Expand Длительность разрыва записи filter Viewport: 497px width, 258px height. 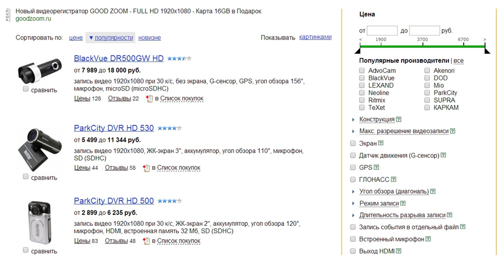click(x=402, y=215)
